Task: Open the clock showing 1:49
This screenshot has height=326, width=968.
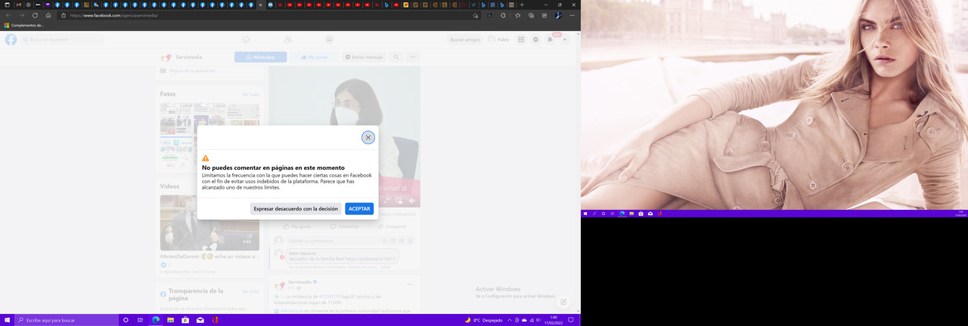Action: tap(554, 320)
